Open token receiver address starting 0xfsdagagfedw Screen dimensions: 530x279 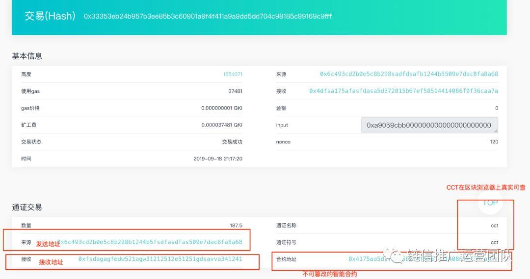pyautogui.click(x=160, y=259)
